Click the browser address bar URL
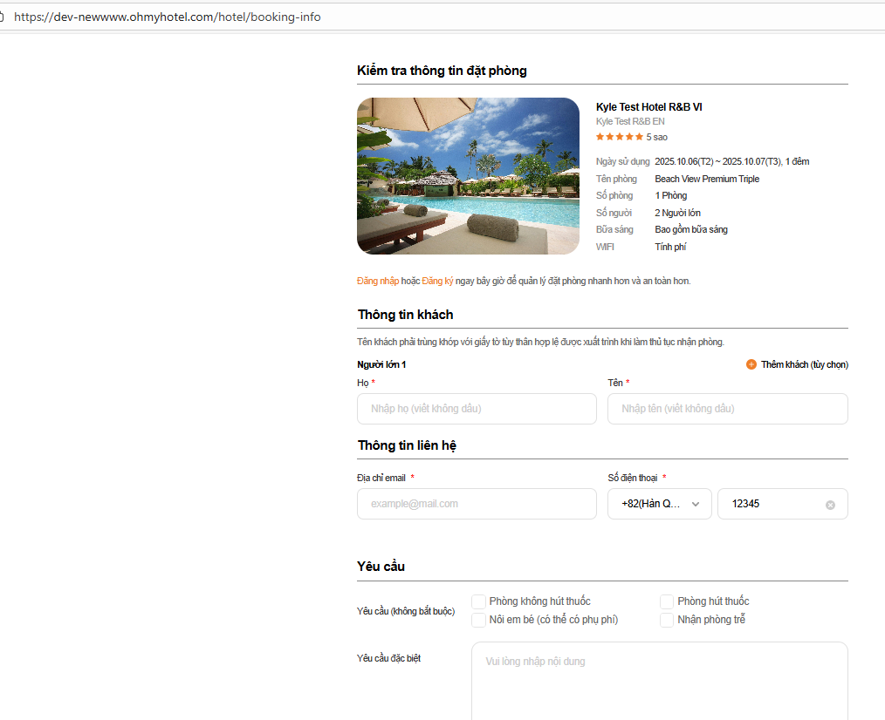This screenshot has height=720, width=885. (x=168, y=17)
